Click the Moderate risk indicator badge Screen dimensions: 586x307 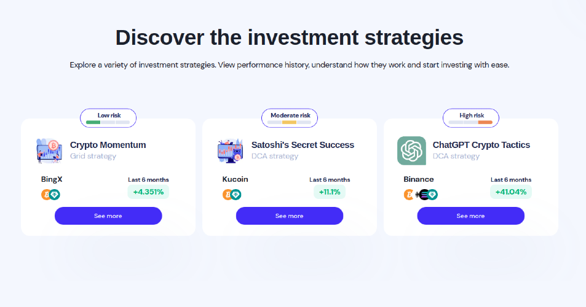[290, 118]
